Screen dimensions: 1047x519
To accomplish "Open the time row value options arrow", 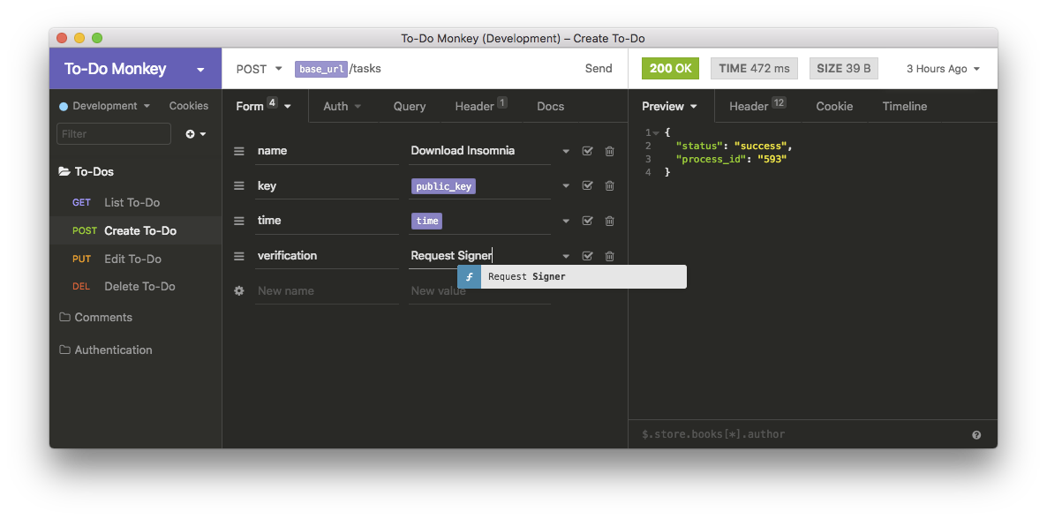I will point(566,221).
